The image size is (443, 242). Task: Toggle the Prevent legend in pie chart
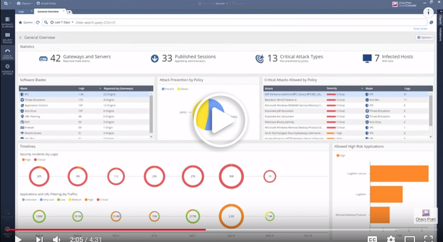pos(168,89)
